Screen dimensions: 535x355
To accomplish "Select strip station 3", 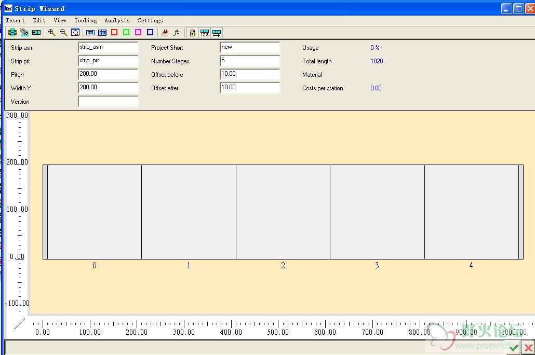I will [x=378, y=212].
